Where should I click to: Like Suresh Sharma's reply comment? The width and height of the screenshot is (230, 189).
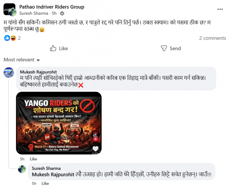pos(45,183)
